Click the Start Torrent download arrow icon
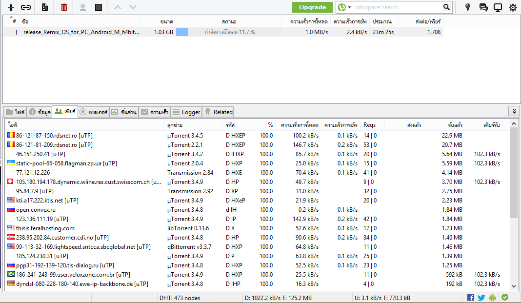Image resolution: width=521 pixels, height=303 pixels. pyautogui.click(x=83, y=7)
